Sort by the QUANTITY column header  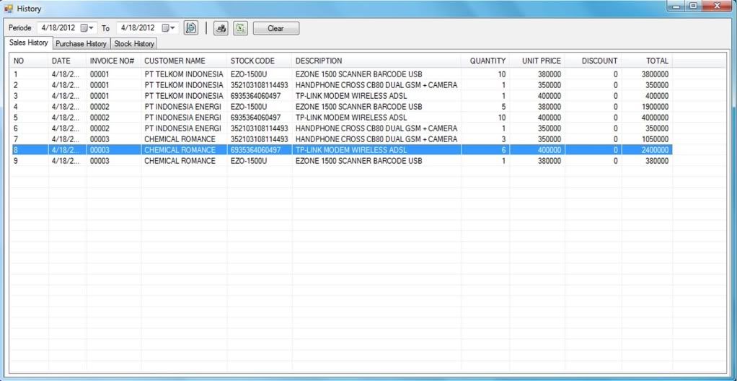tap(485, 61)
